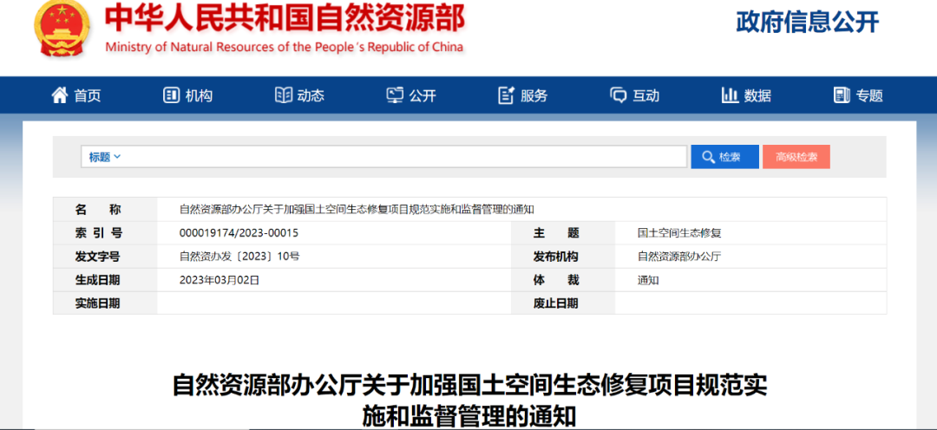Open the 首页 navigation menu item

87,95
